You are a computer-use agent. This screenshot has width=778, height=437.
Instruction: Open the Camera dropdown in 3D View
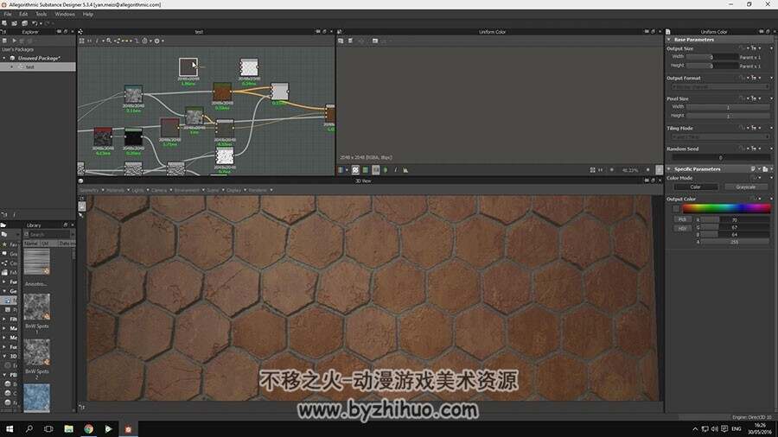[x=159, y=190]
